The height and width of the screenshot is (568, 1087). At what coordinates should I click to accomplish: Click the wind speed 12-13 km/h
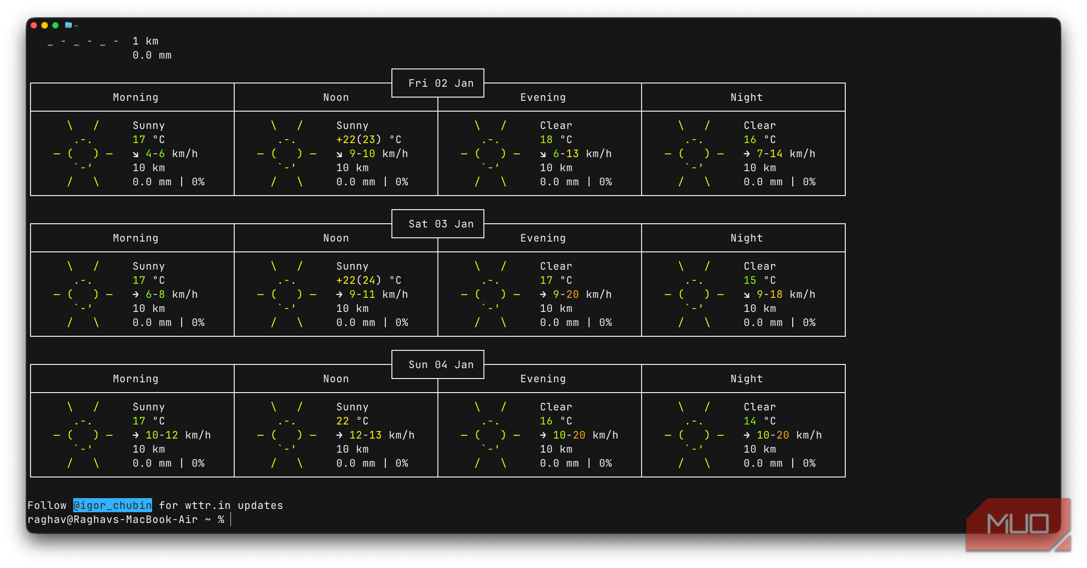(375, 435)
